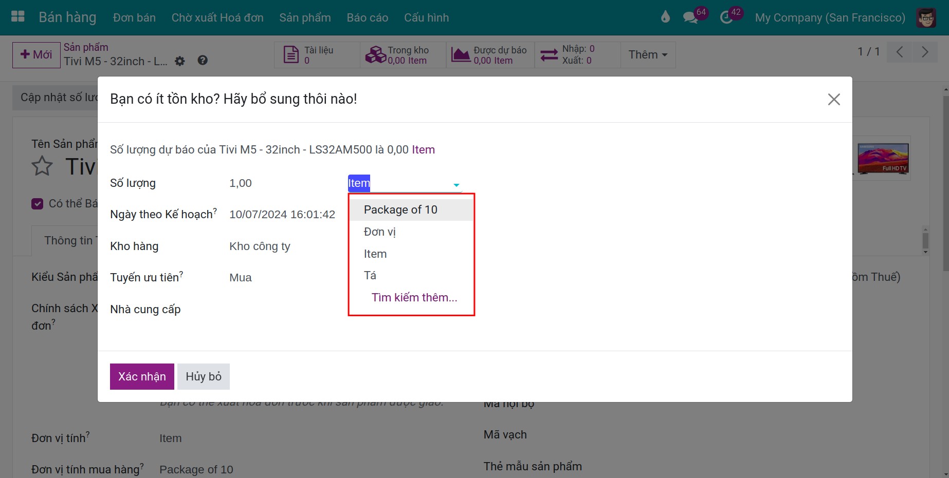Click the Mua preferred route field
The image size is (949, 478).
(x=241, y=278)
